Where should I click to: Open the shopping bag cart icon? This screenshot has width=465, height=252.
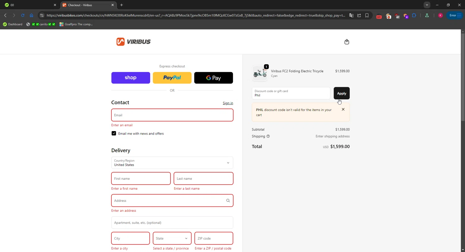tap(347, 42)
